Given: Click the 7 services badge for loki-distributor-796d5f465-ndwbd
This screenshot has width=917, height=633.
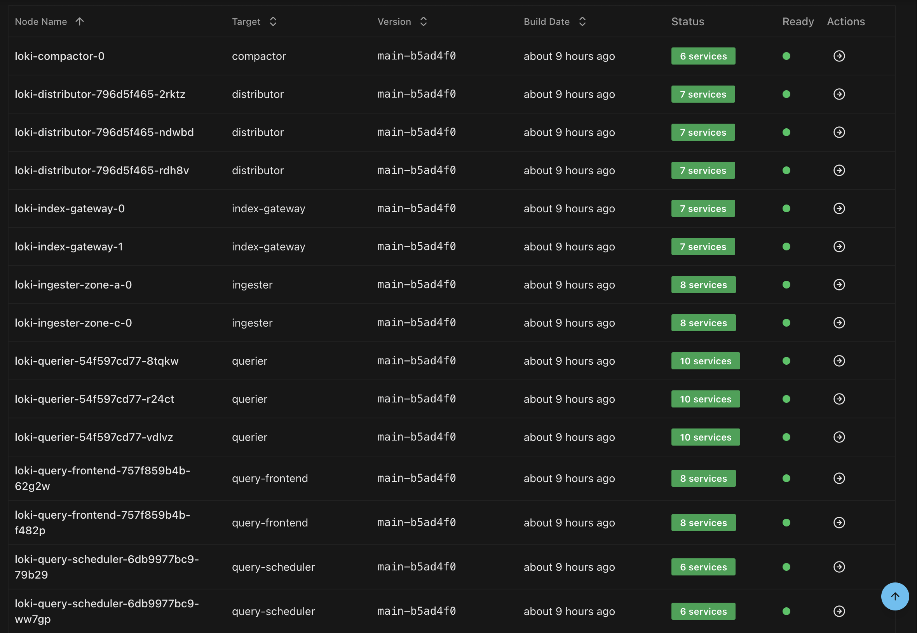Looking at the screenshot, I should click(x=703, y=132).
